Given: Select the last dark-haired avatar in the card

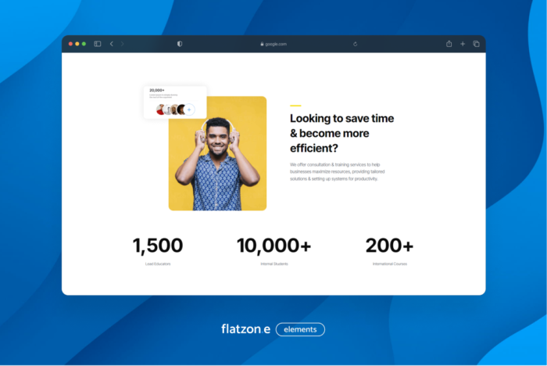Looking at the screenshot, I should 181,109.
